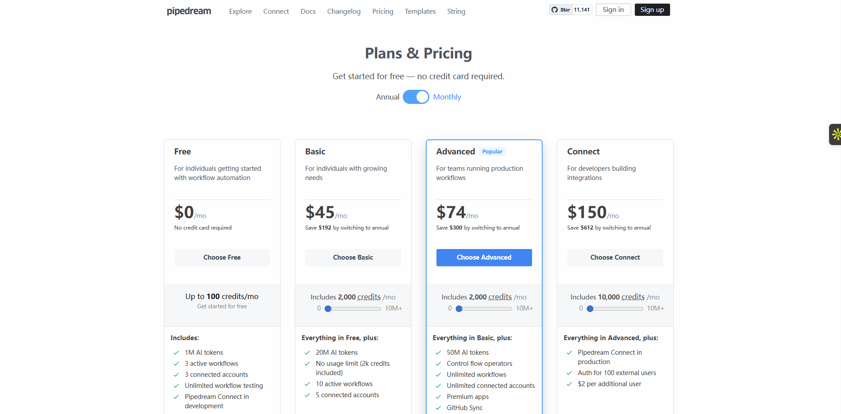Click the Pipedream logo

pyautogui.click(x=189, y=11)
